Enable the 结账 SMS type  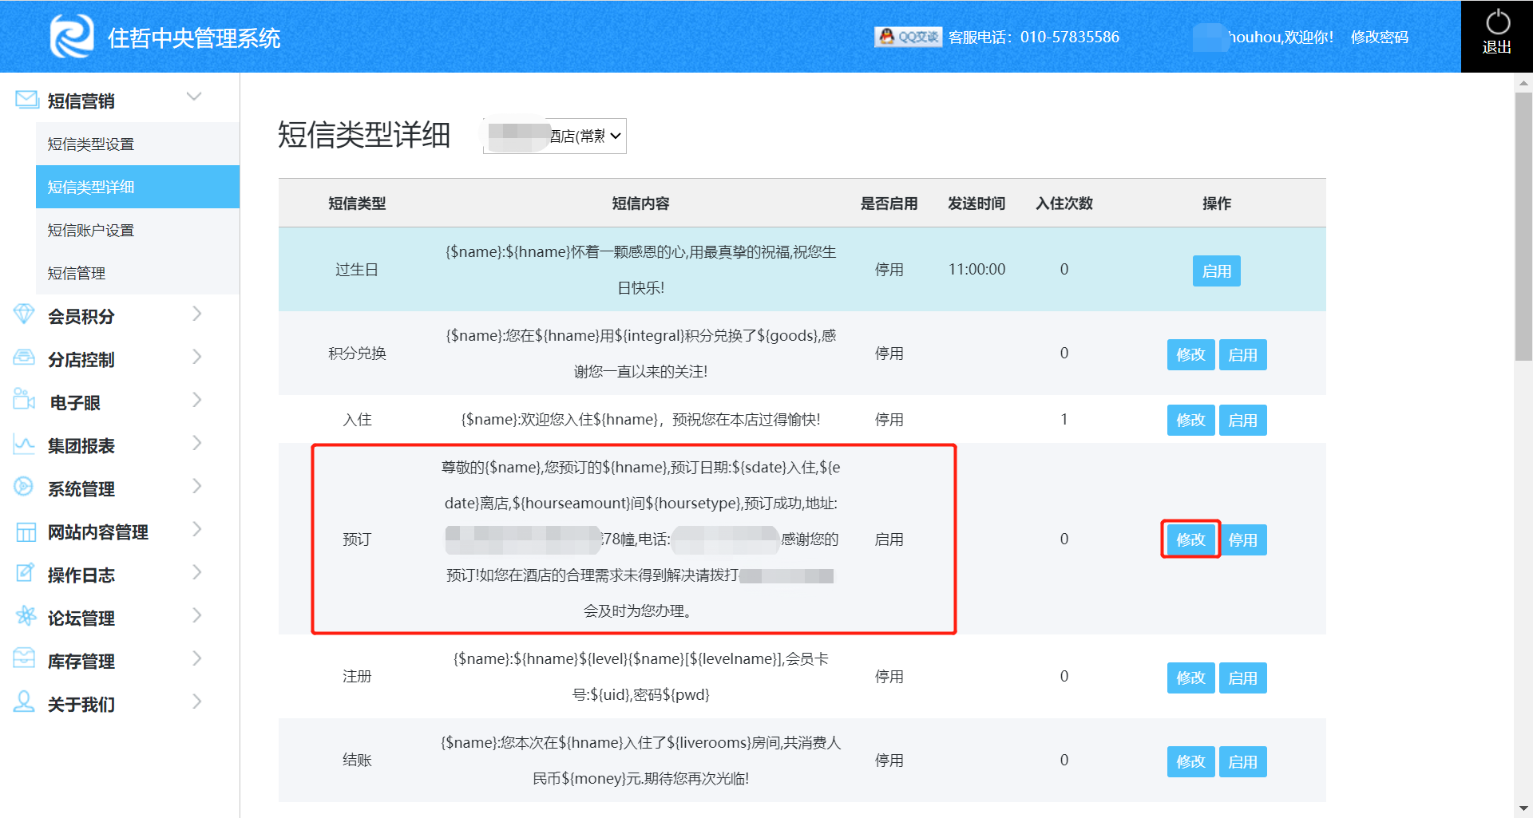tap(1242, 761)
